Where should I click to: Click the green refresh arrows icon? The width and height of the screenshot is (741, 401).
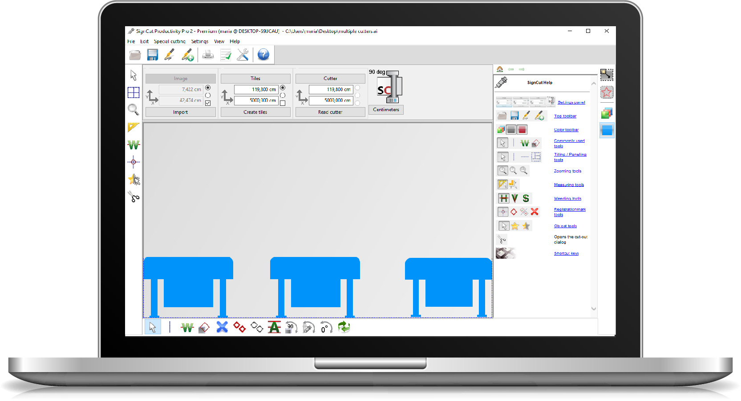point(344,327)
